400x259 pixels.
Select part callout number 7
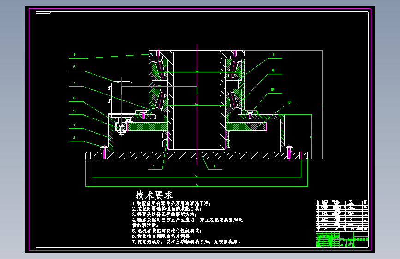[x=74, y=83]
